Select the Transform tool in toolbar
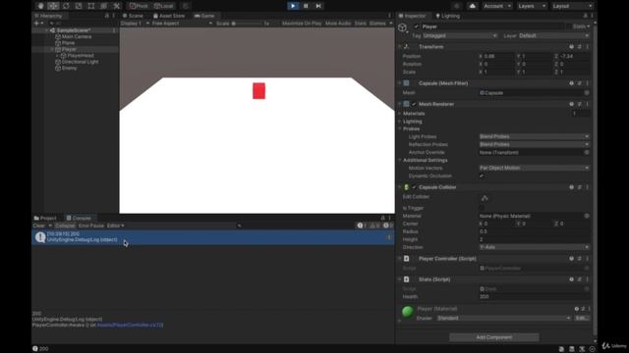Screen dimensions: 629x353 pyautogui.click(x=104, y=6)
